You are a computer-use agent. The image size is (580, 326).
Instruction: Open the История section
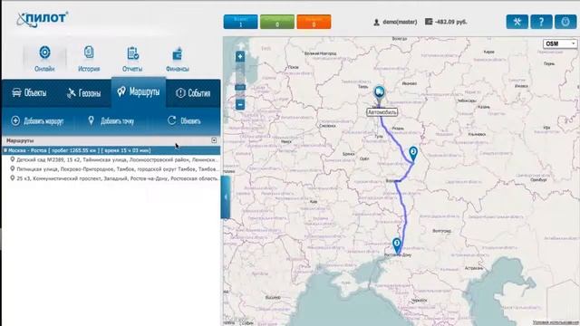[89, 58]
